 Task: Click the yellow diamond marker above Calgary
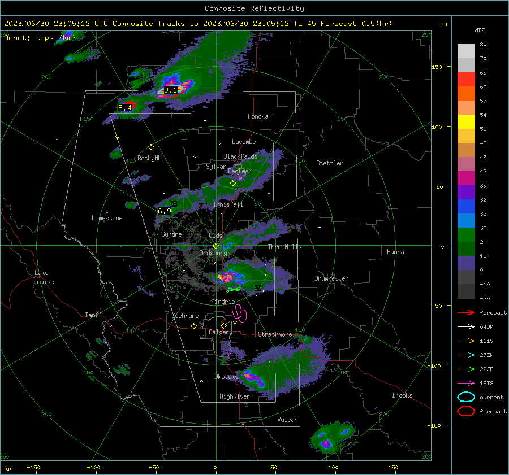[223, 325]
